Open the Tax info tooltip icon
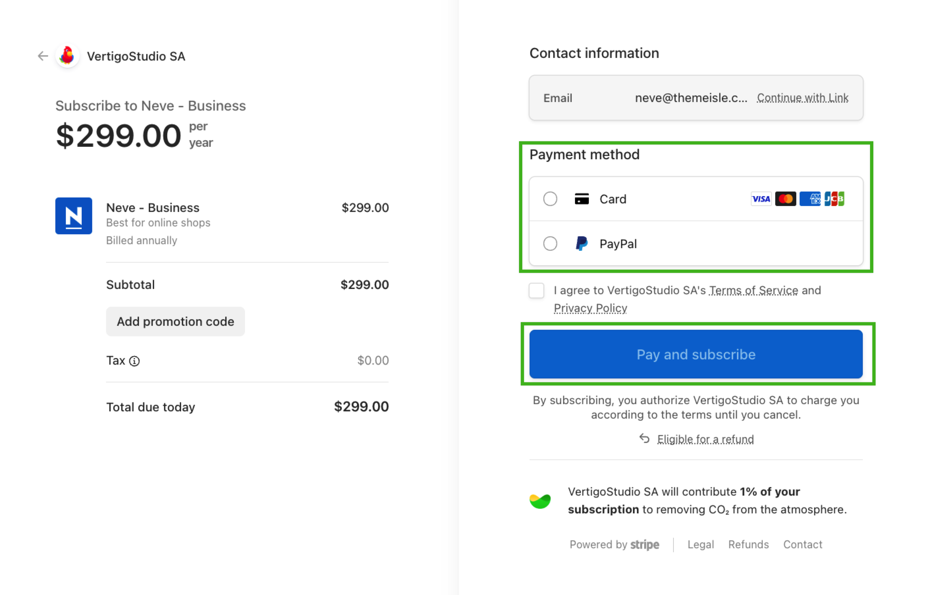Screen dimensions: 930x595 pyautogui.click(x=134, y=361)
